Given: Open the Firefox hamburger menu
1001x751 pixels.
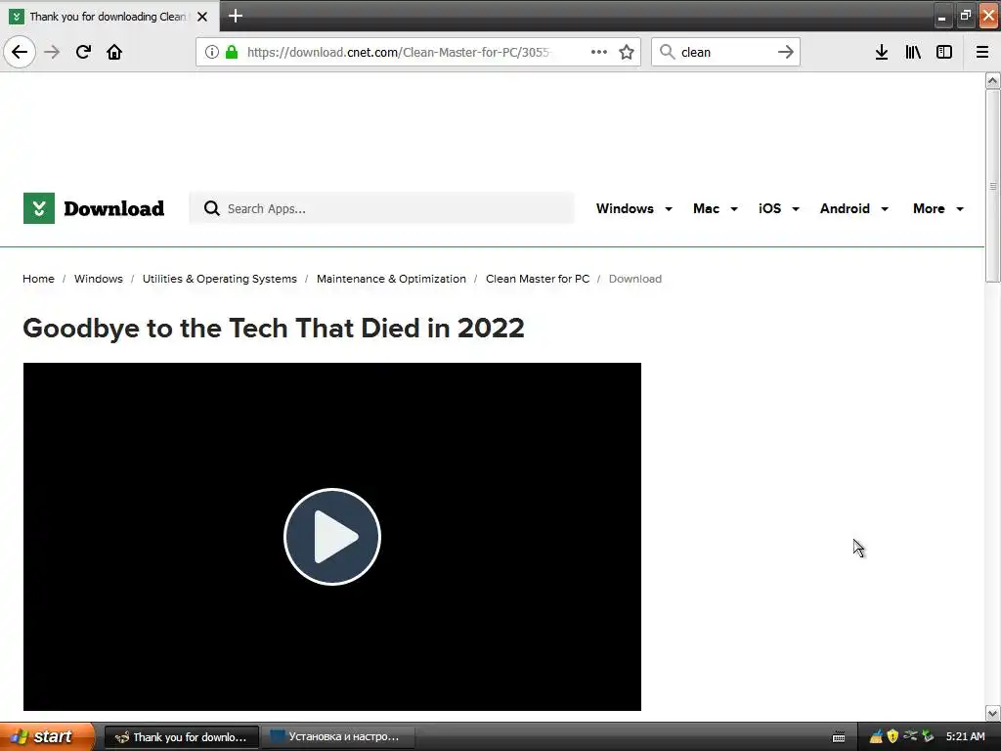Looking at the screenshot, I should (982, 52).
